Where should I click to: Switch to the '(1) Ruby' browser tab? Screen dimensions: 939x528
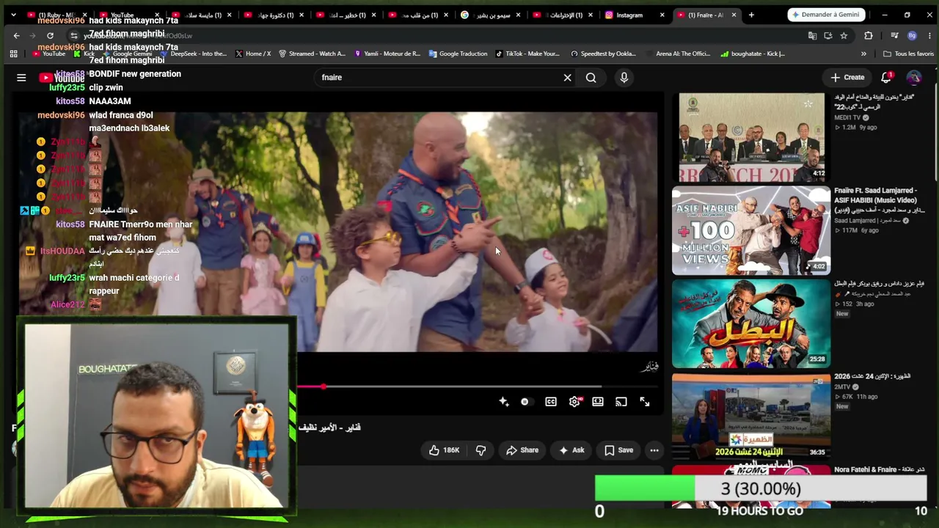click(x=56, y=15)
